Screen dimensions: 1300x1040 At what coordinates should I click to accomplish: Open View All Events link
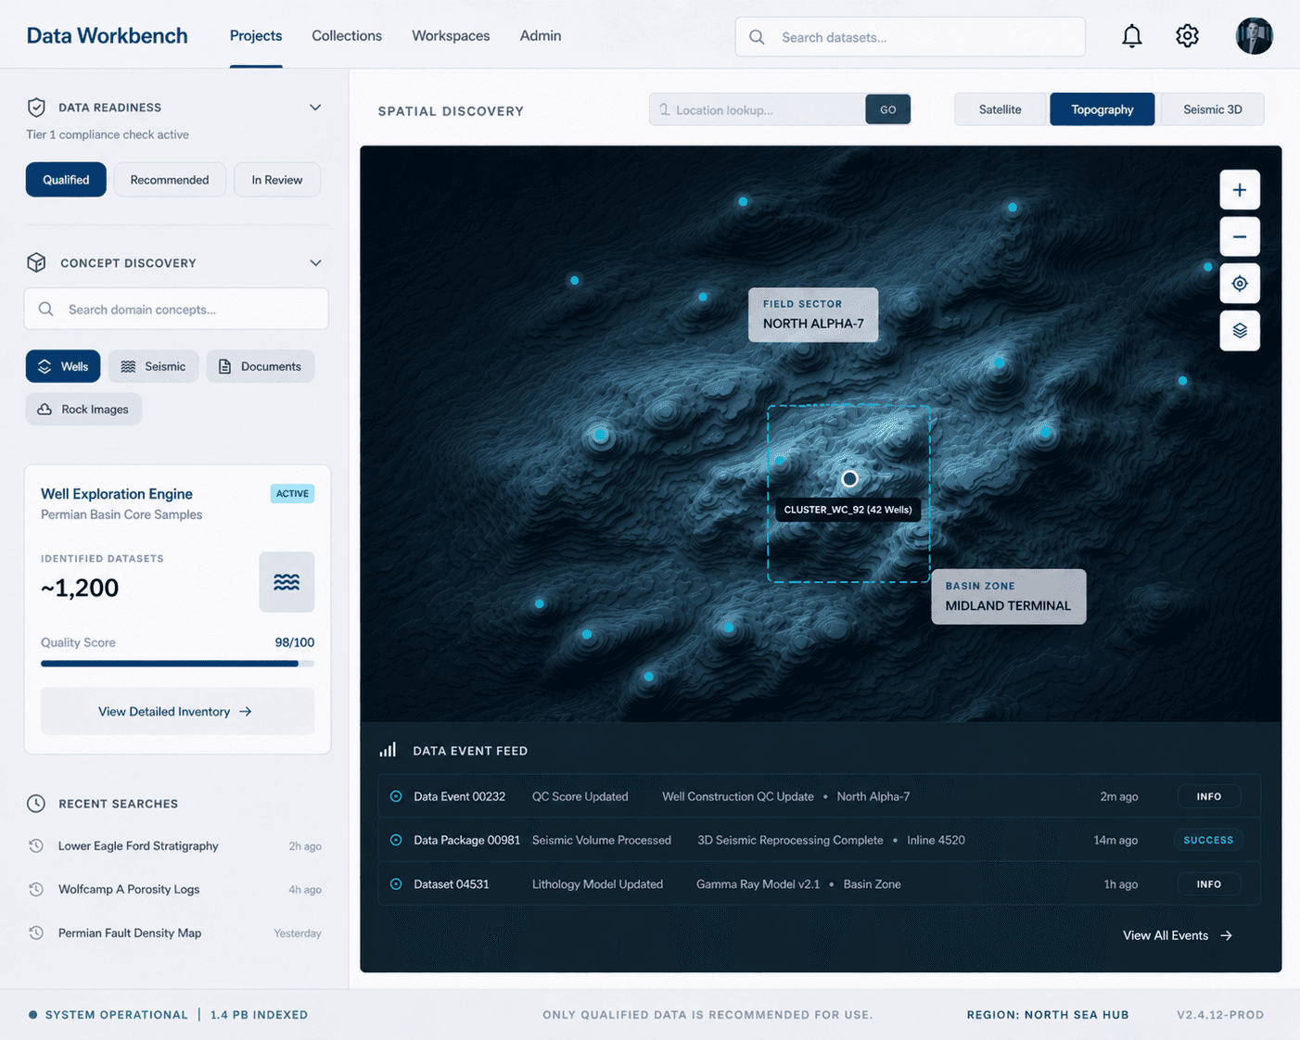click(1178, 935)
